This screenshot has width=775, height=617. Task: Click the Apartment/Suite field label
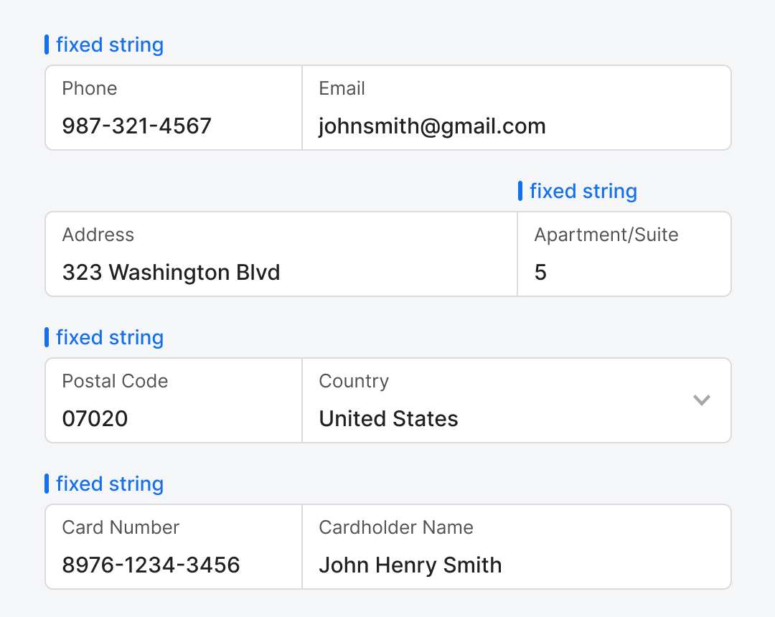point(606,235)
